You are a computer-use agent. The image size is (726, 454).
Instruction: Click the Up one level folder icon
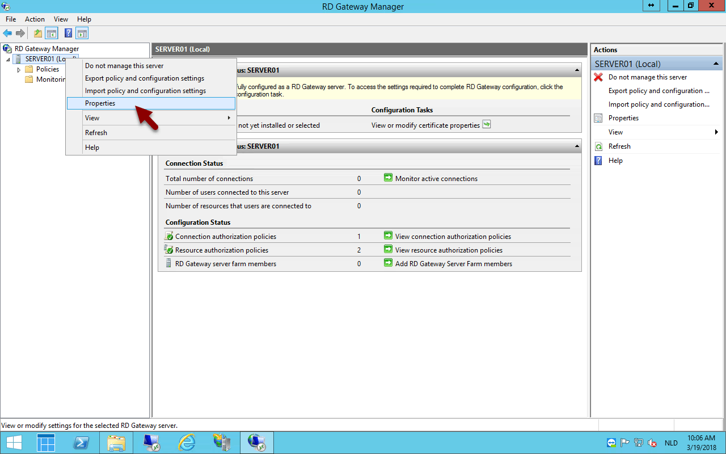[x=38, y=33]
